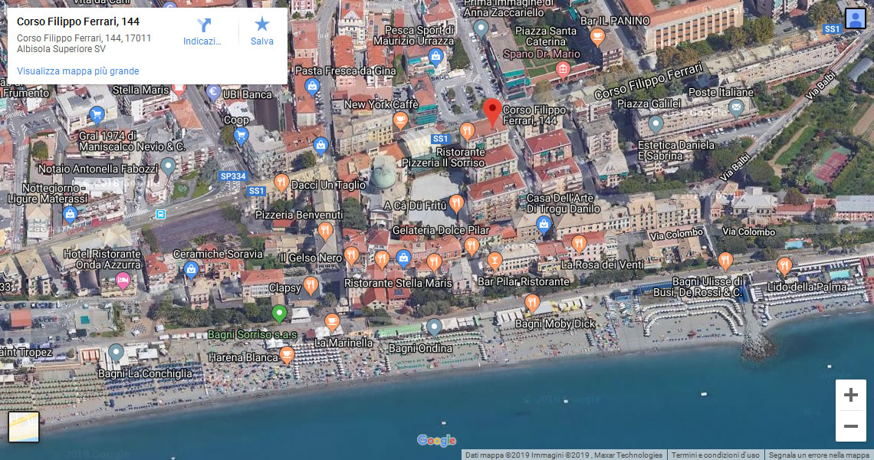The height and width of the screenshot is (460, 874).
Task: Select Pesca Sport di Maurizio Urrazza marker
Action: pos(436,57)
